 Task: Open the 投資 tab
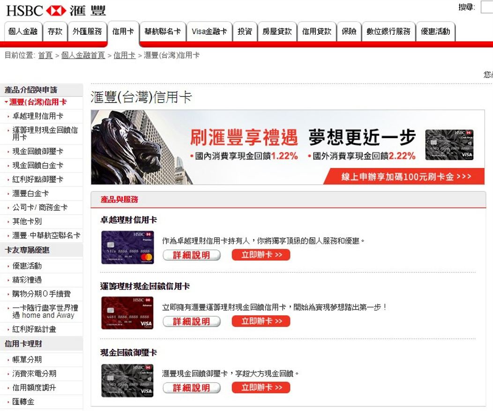tap(245, 31)
